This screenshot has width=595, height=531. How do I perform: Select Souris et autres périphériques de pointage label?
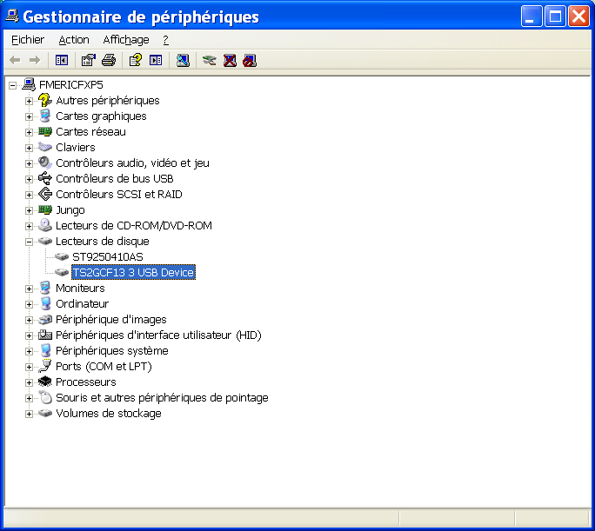pos(162,397)
